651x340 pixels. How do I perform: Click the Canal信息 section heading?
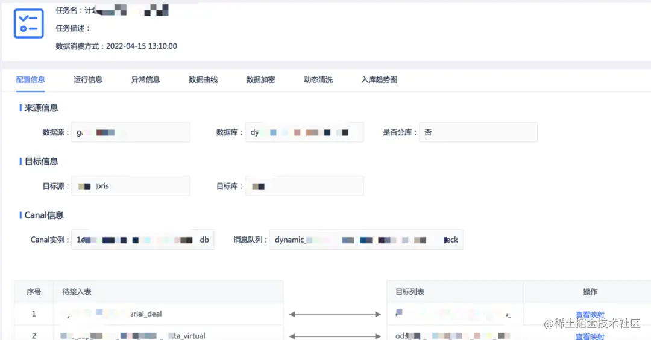coord(44,215)
